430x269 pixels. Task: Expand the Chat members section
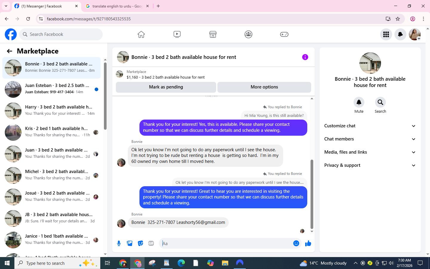coord(370,139)
